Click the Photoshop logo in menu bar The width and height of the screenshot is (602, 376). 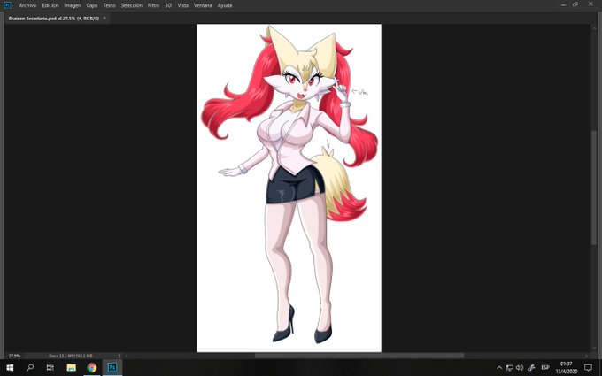pos(7,5)
